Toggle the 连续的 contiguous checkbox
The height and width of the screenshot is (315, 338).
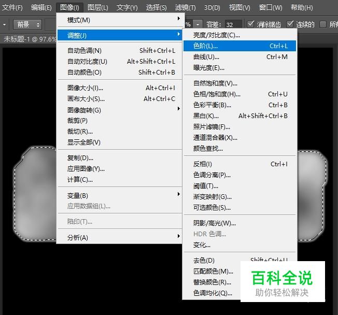pos(290,24)
